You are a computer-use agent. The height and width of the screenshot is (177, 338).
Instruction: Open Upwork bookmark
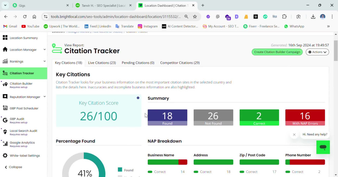tap(62, 26)
